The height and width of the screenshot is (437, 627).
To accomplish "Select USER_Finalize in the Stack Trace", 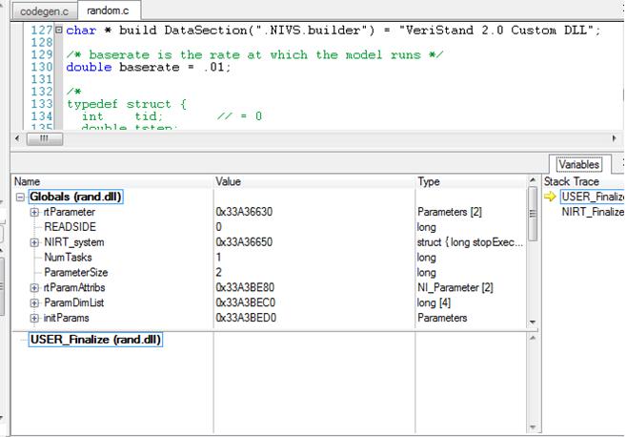I will 592,198.
